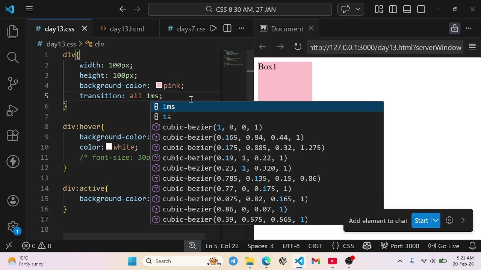Expand the Copilot chat dropdown arrow
This screenshot has height=270, width=481.
(x=358, y=9)
